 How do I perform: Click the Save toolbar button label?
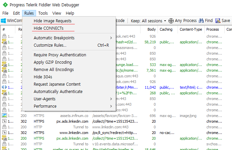tap(226, 21)
